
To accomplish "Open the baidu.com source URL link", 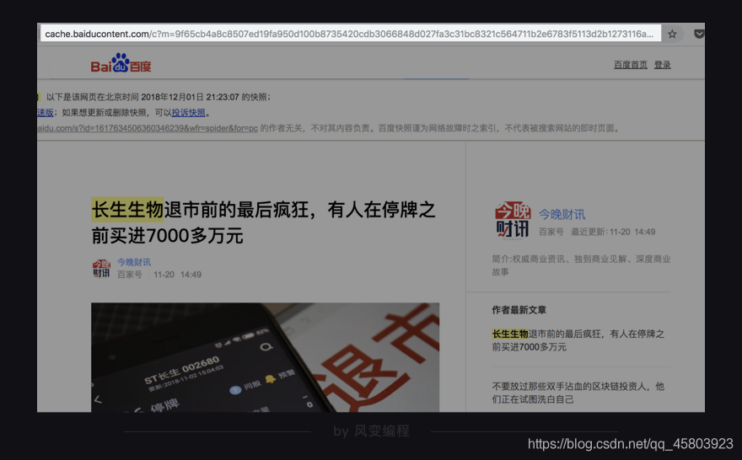I will (x=148, y=128).
